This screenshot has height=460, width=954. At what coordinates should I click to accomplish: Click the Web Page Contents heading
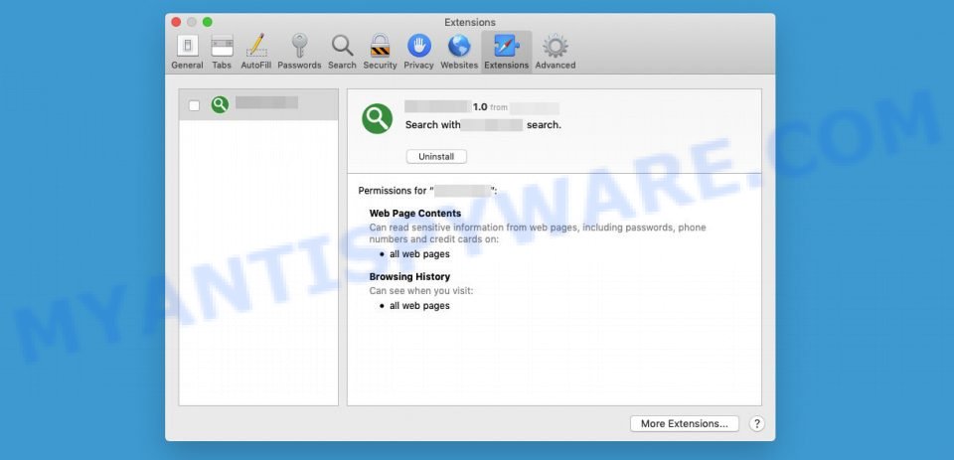[415, 213]
